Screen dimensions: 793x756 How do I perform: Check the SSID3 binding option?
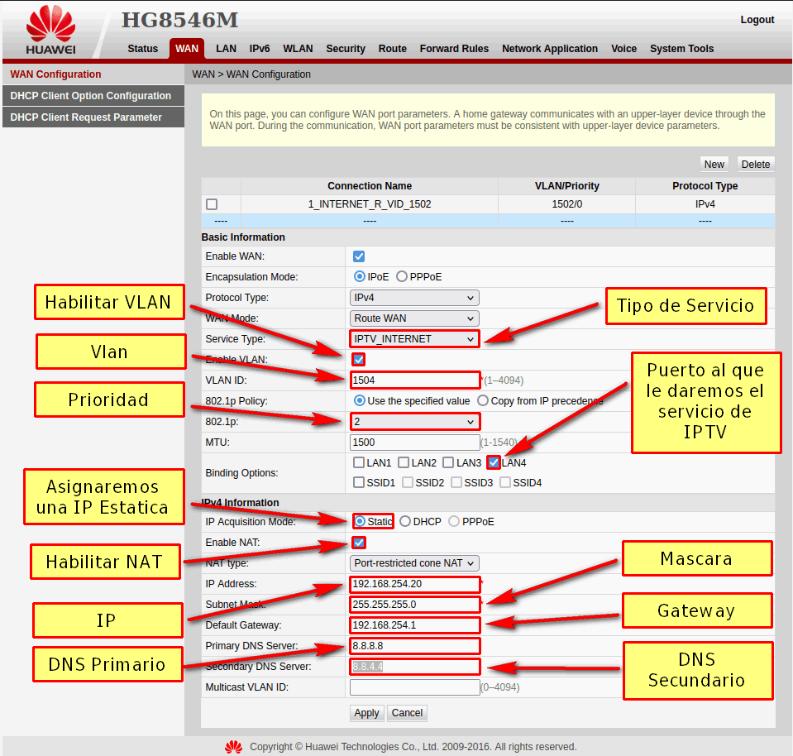click(x=456, y=483)
